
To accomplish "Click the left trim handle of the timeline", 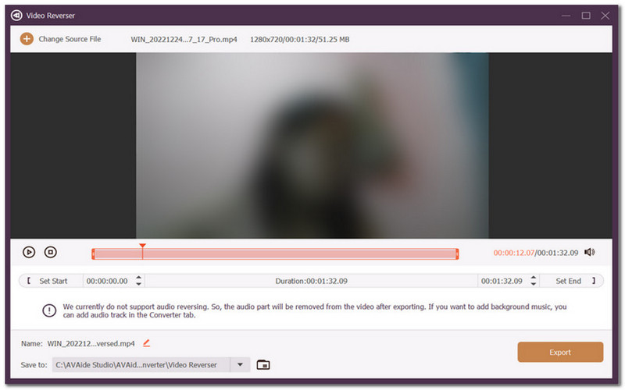I will [x=93, y=253].
